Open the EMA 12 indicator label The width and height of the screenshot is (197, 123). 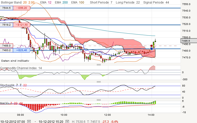(46, 2)
